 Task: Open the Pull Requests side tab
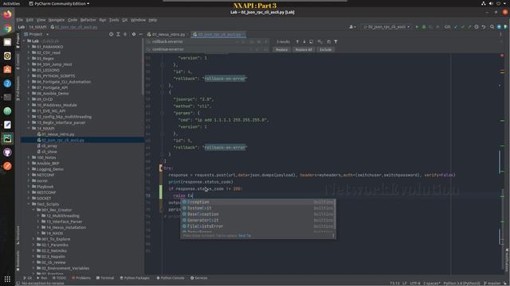click(x=18, y=88)
